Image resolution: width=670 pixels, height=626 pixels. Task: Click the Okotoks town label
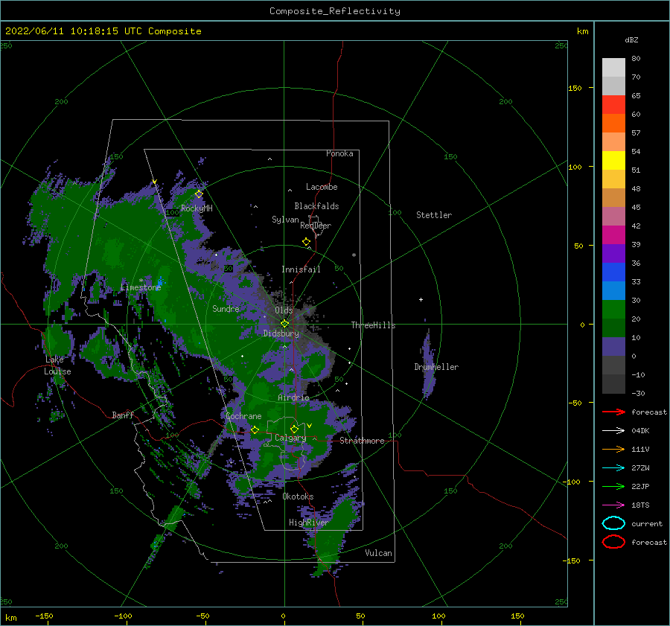click(x=298, y=496)
